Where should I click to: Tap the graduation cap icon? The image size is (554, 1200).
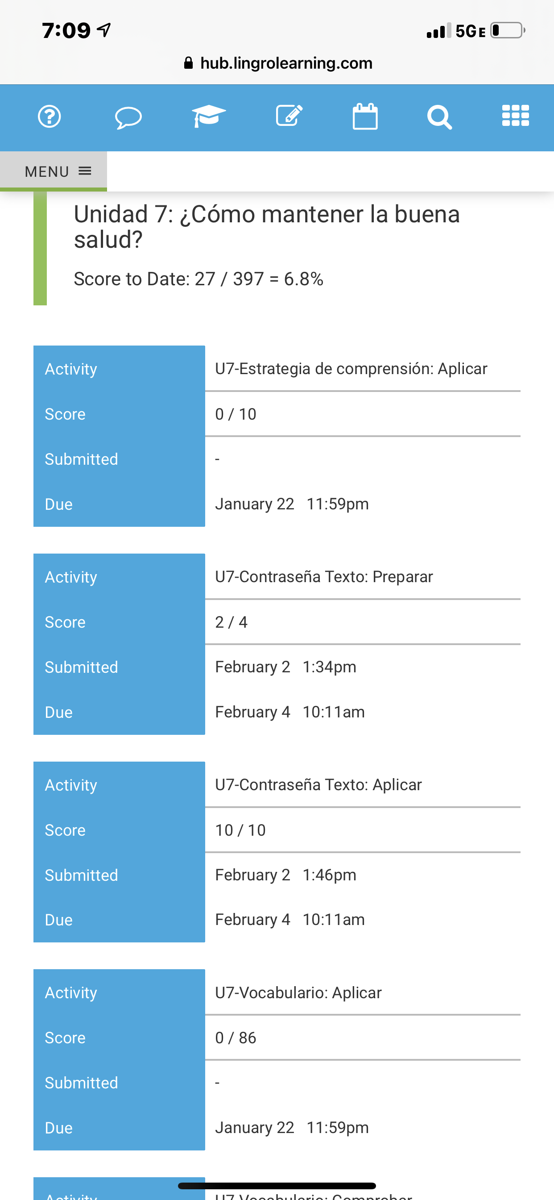click(x=209, y=116)
